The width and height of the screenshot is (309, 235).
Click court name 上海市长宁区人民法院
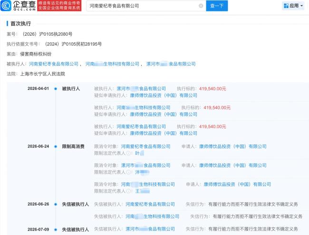pyautogui.click(x=43, y=74)
